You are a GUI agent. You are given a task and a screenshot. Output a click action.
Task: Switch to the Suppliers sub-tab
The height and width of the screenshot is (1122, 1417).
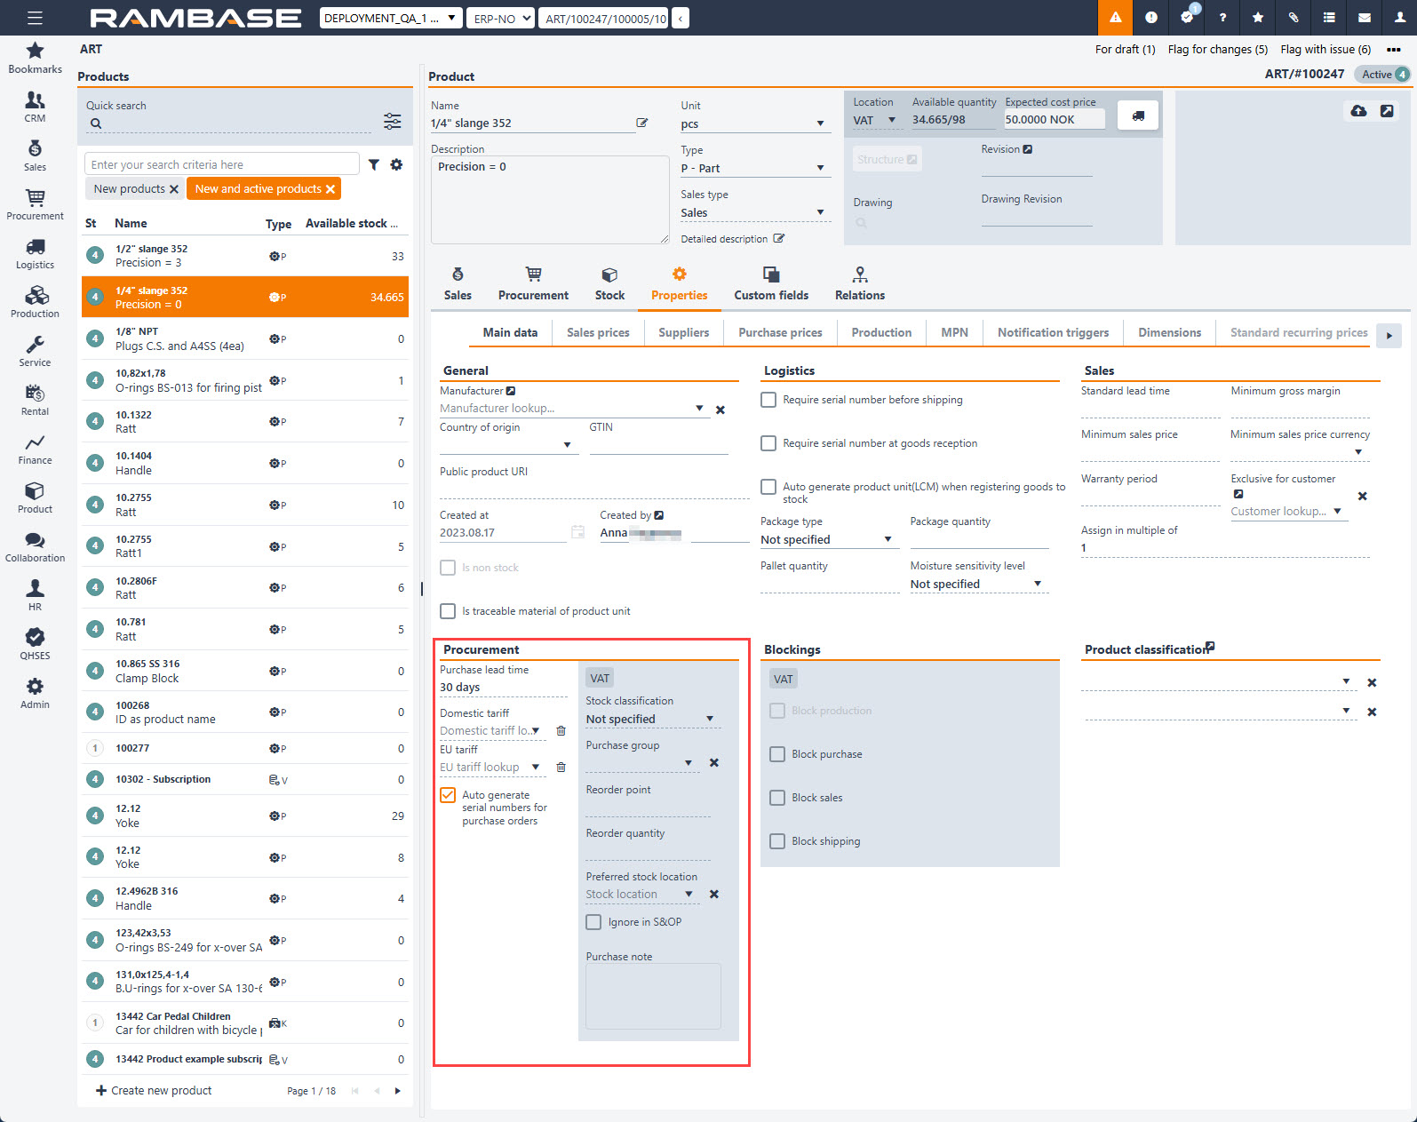683,332
